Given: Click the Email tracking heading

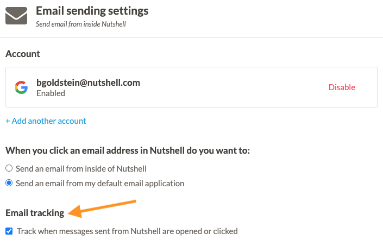Looking at the screenshot, I should click(35, 213).
